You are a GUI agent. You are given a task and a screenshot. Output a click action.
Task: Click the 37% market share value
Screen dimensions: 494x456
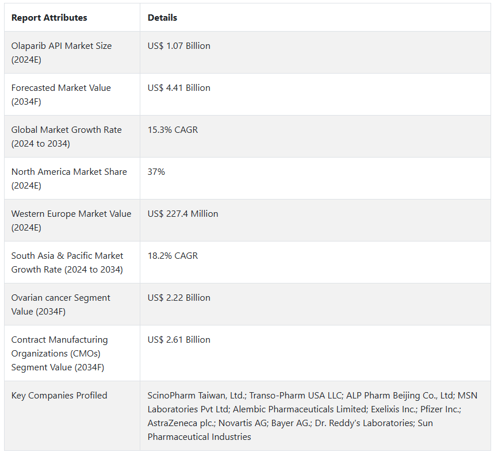click(x=156, y=172)
